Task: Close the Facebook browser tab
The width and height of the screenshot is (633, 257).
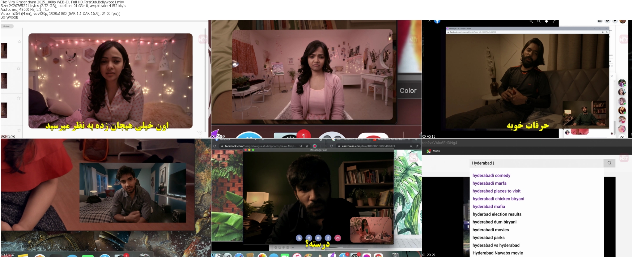Action: coord(256,140)
